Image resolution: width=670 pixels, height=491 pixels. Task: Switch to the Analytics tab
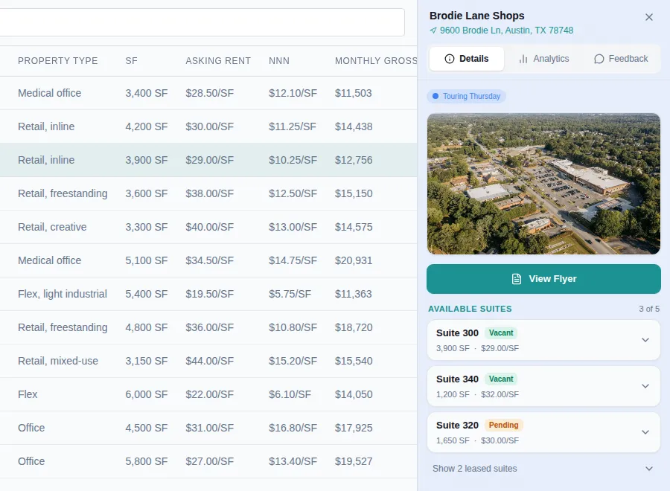[544, 59]
